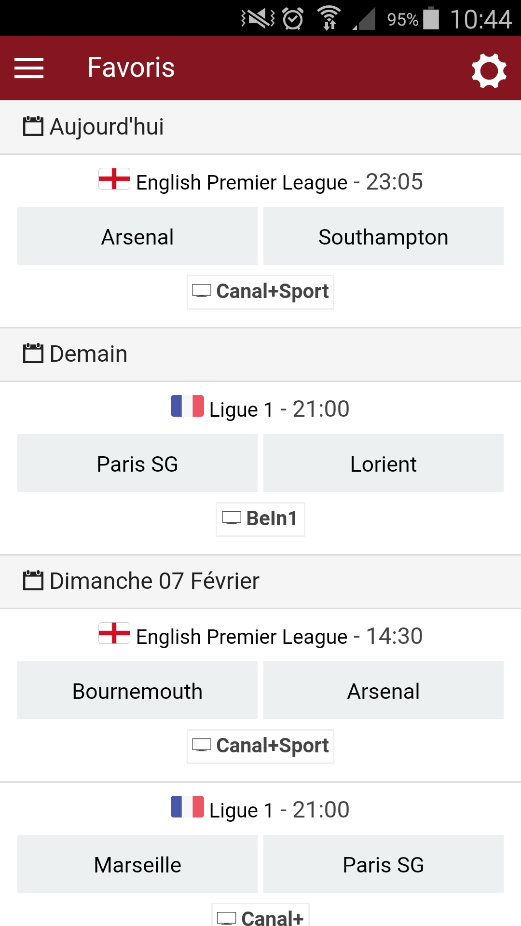
Task: Tap calendar icon next to Aujourd'hui
Action: [x=33, y=126]
